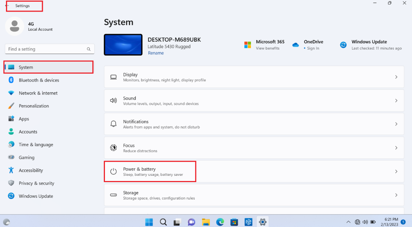Launch Microsoft Edge from the taskbar
Screen dimensions: 412x227
click(220, 222)
